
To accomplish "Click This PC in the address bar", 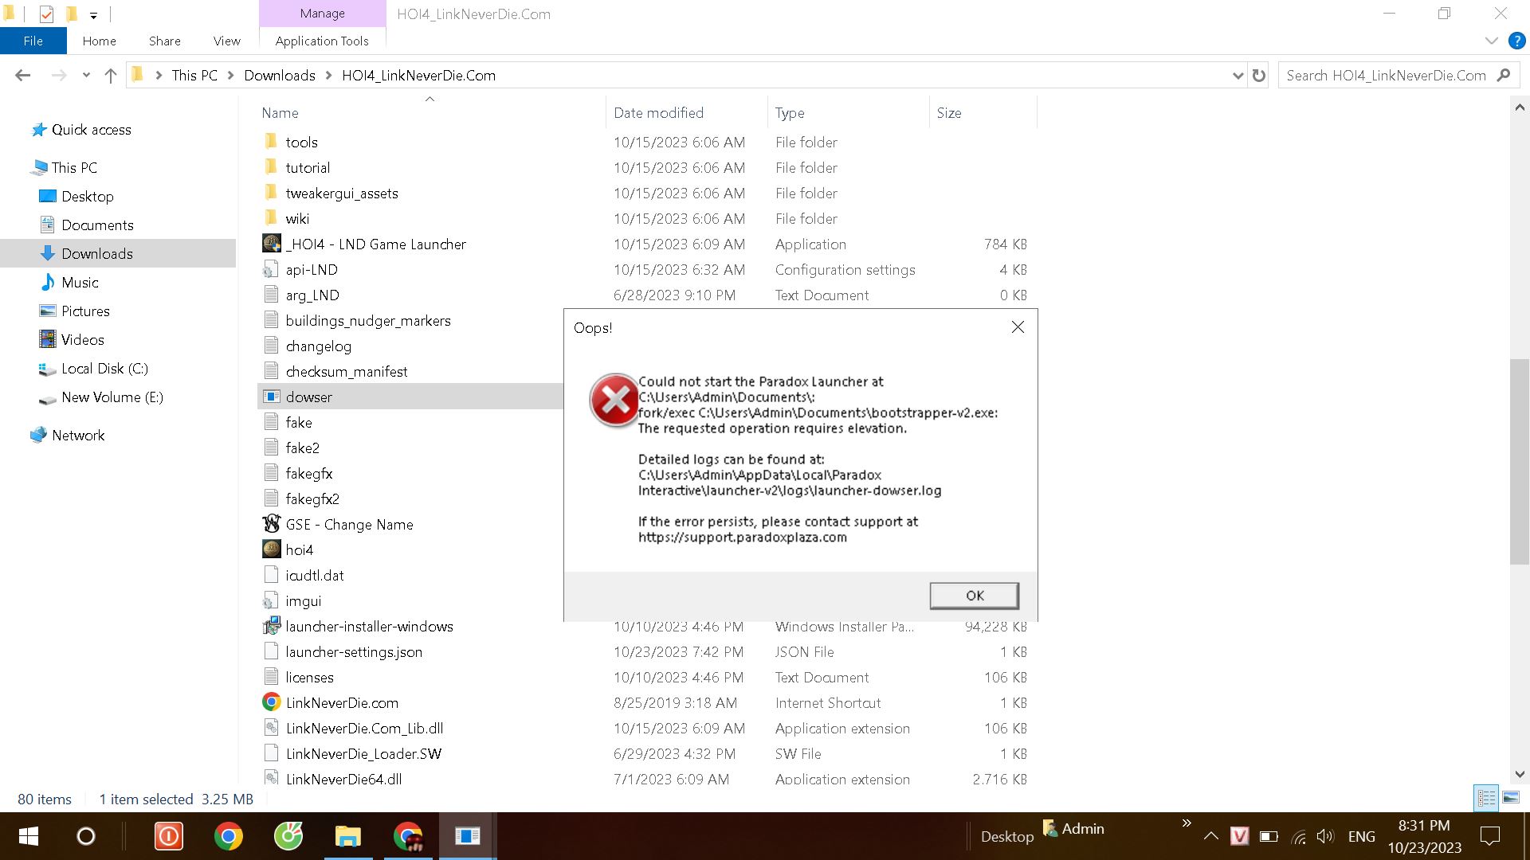I will click(194, 76).
